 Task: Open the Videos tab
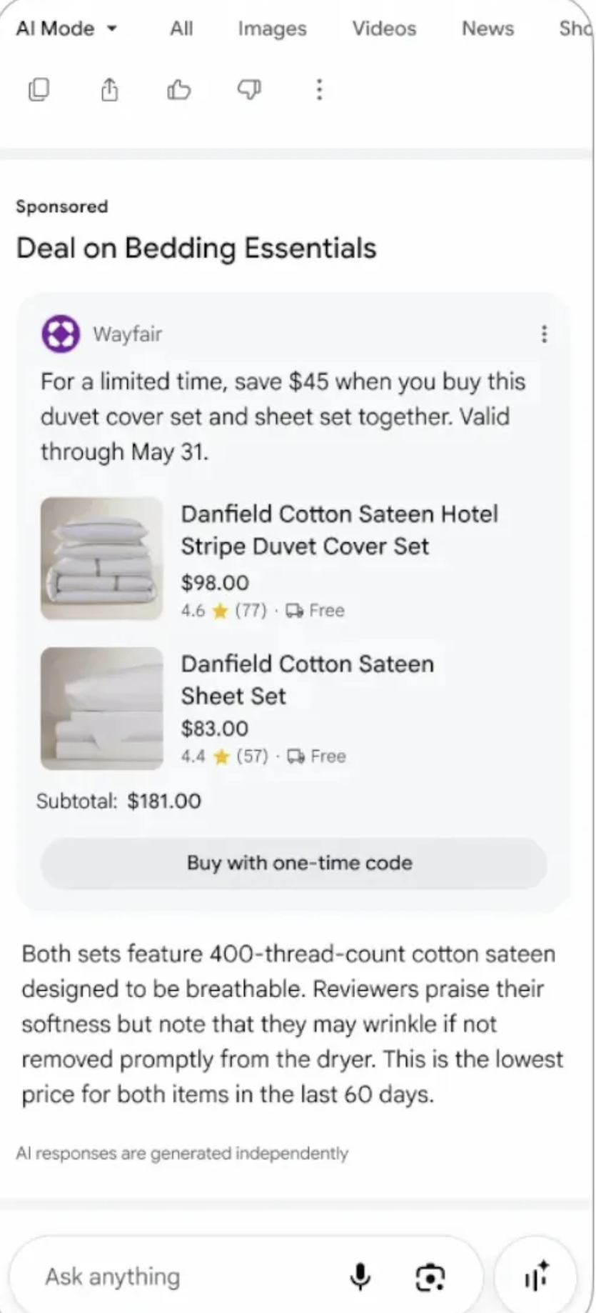point(384,29)
